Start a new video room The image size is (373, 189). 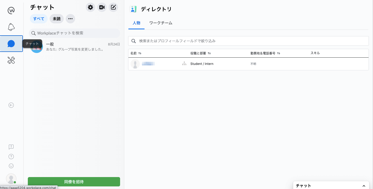point(102,7)
